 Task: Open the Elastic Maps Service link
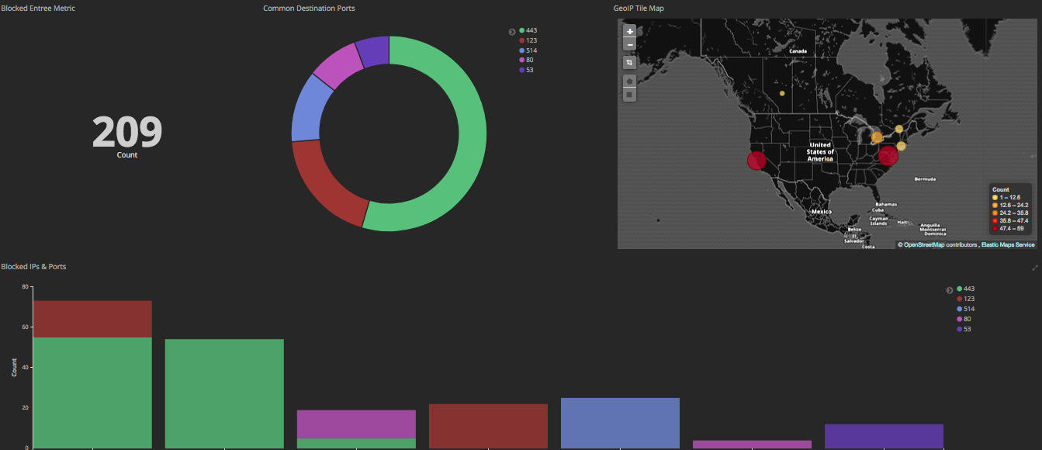click(x=1008, y=244)
